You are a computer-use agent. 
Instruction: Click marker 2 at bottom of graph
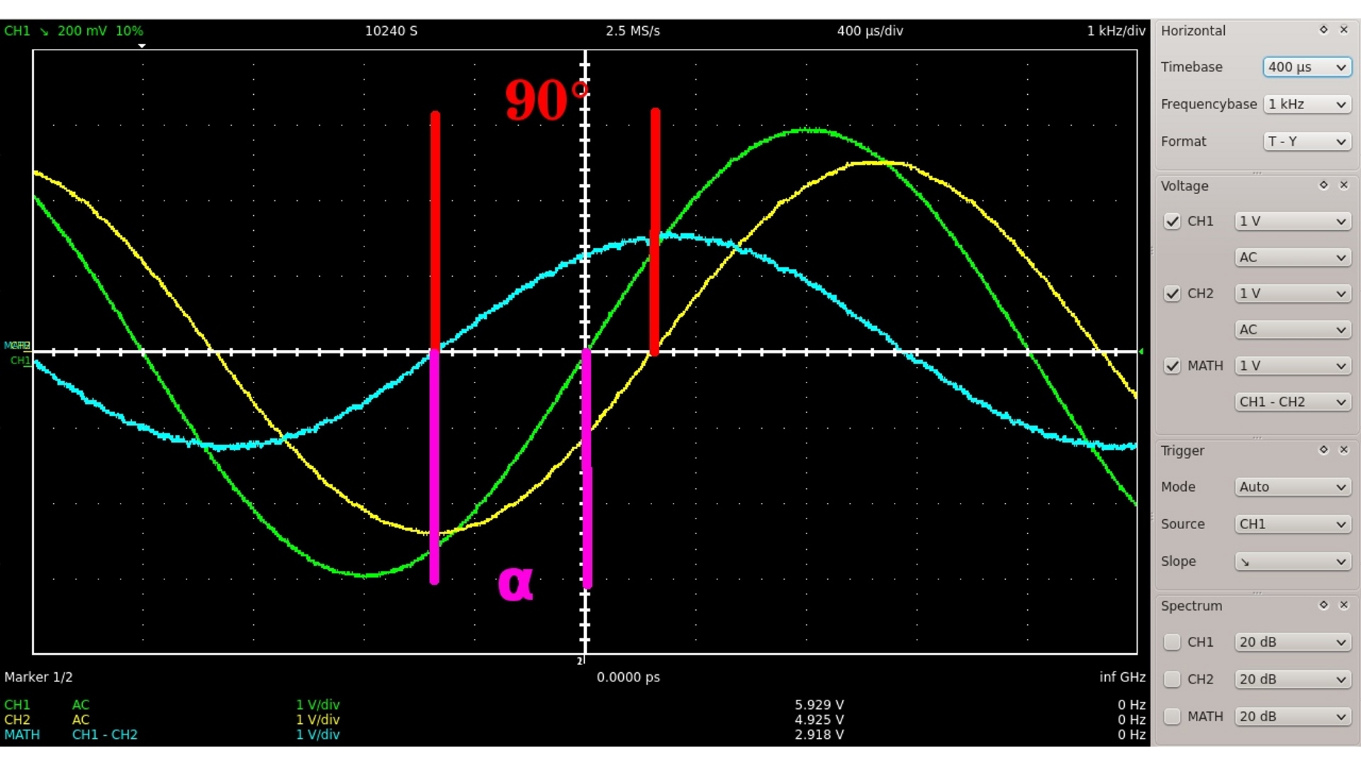[x=580, y=661]
